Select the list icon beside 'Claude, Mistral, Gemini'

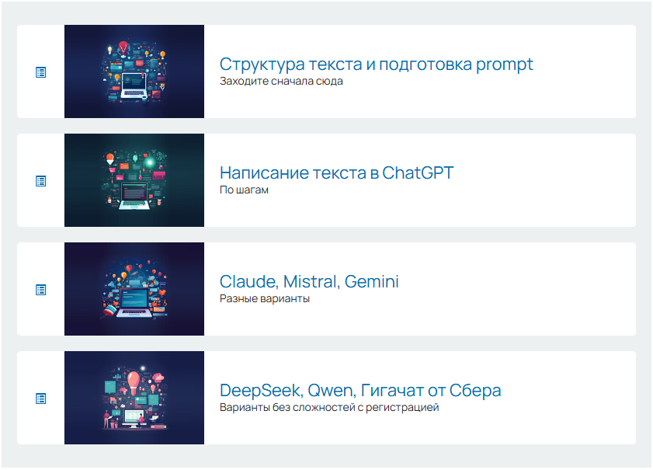click(41, 290)
